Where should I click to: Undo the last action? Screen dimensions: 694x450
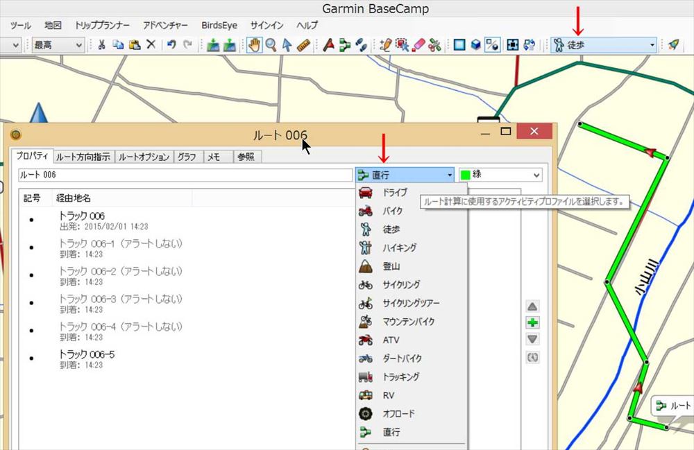tap(171, 44)
